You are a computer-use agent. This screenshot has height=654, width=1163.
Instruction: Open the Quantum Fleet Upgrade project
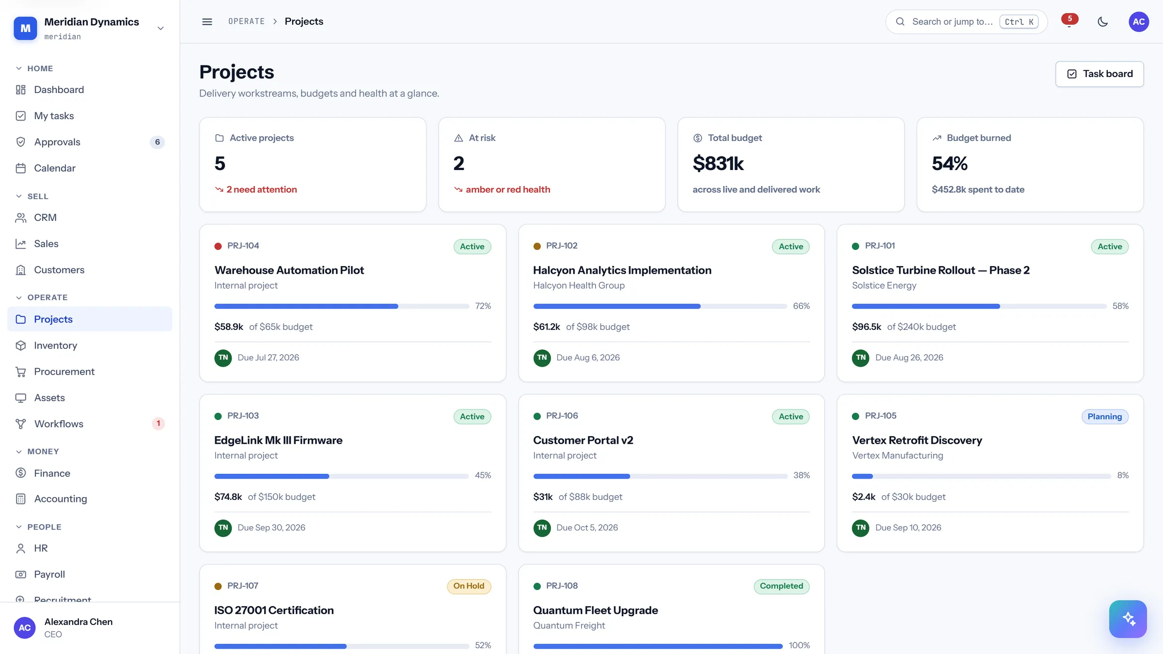click(671, 609)
